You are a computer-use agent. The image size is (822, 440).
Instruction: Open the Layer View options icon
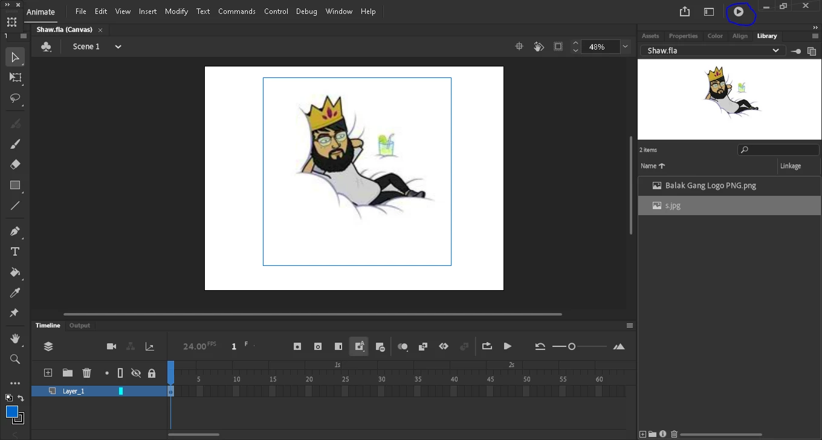pos(48,346)
